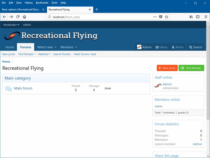The width and height of the screenshot is (210, 158).
Task: Open the Library icon in toolbar
Action: [191, 17]
